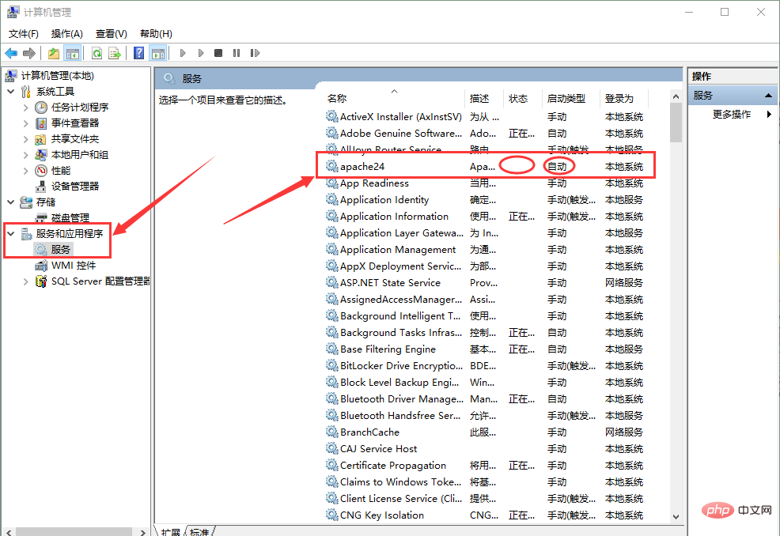Click the services list scrollbar up arrow
The image size is (780, 536).
(676, 96)
